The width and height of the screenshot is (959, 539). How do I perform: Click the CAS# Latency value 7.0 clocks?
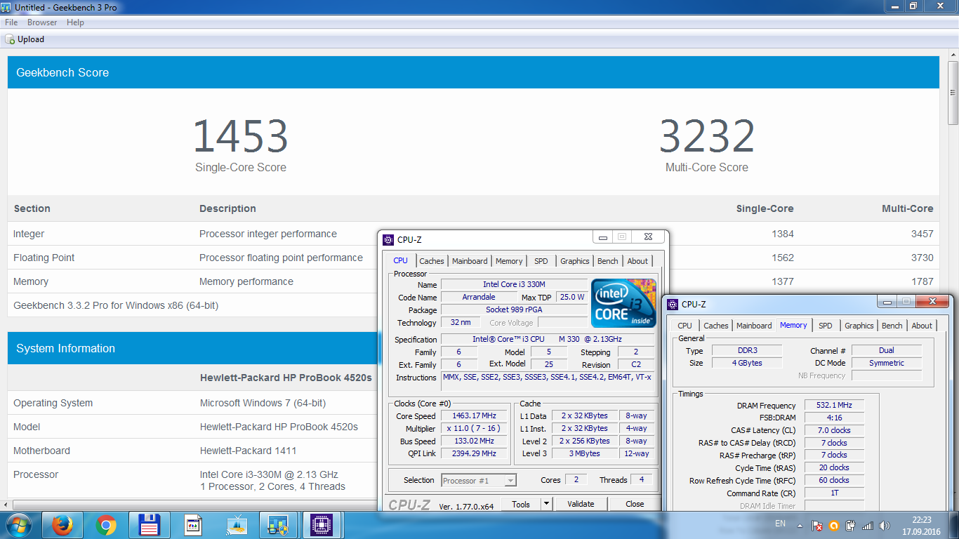pos(834,430)
